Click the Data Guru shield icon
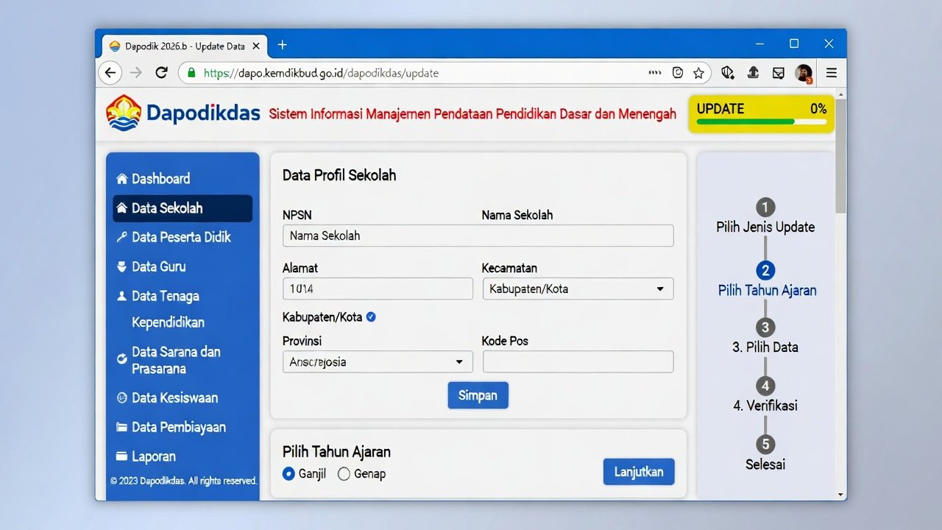The width and height of the screenshot is (942, 530). [122, 266]
